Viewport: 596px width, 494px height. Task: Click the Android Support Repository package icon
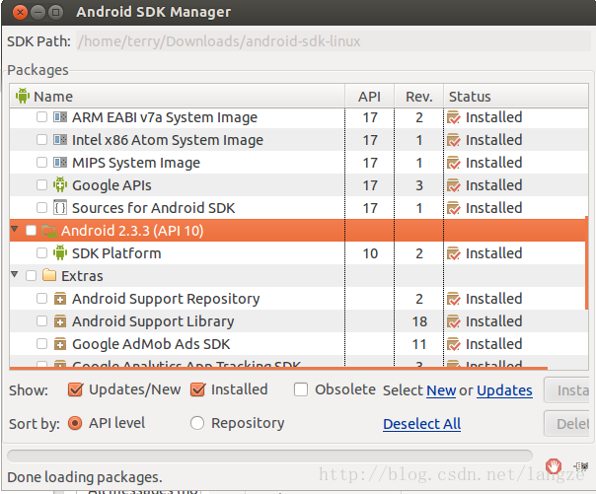click(x=60, y=299)
